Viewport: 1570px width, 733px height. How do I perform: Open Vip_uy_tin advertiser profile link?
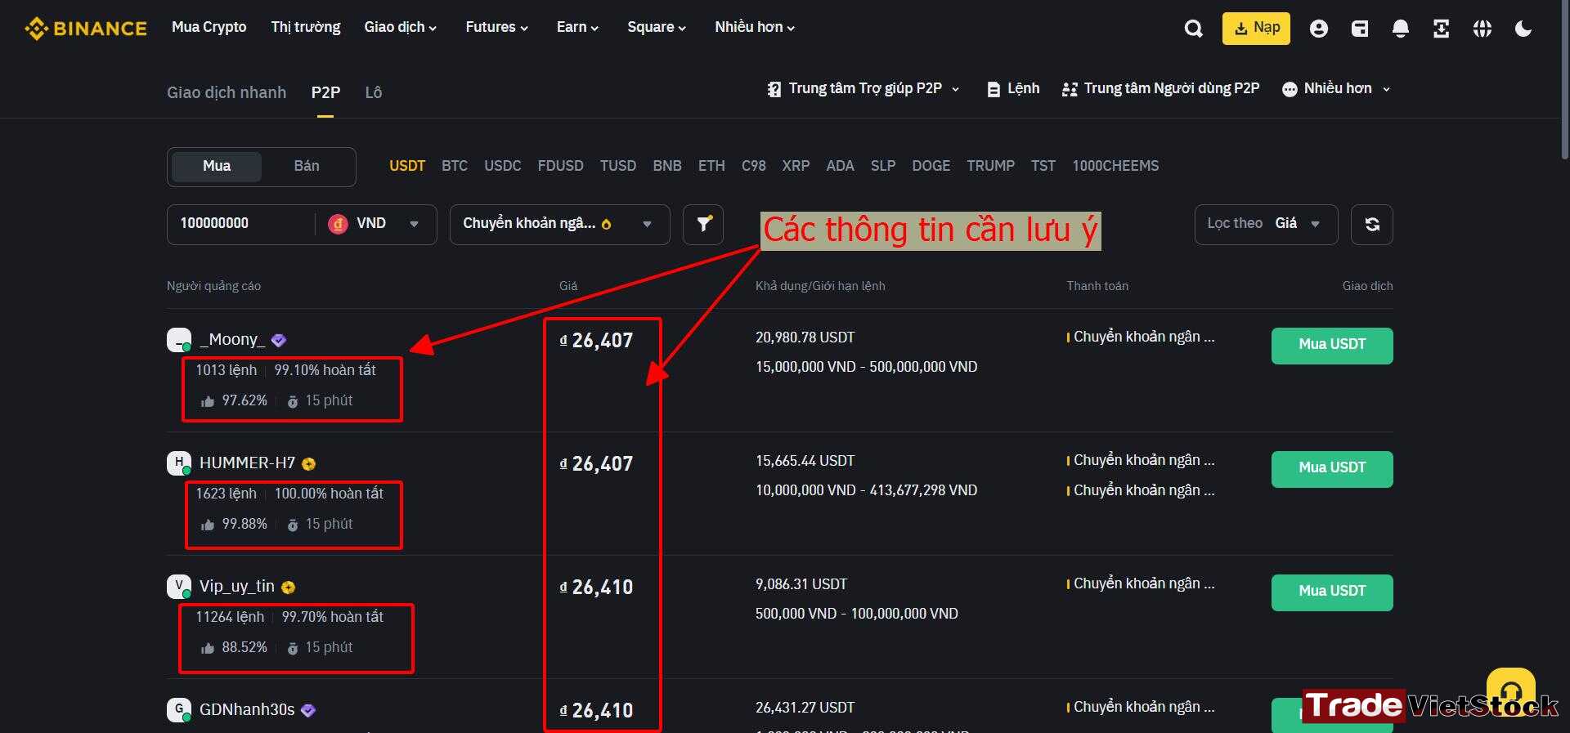[237, 586]
